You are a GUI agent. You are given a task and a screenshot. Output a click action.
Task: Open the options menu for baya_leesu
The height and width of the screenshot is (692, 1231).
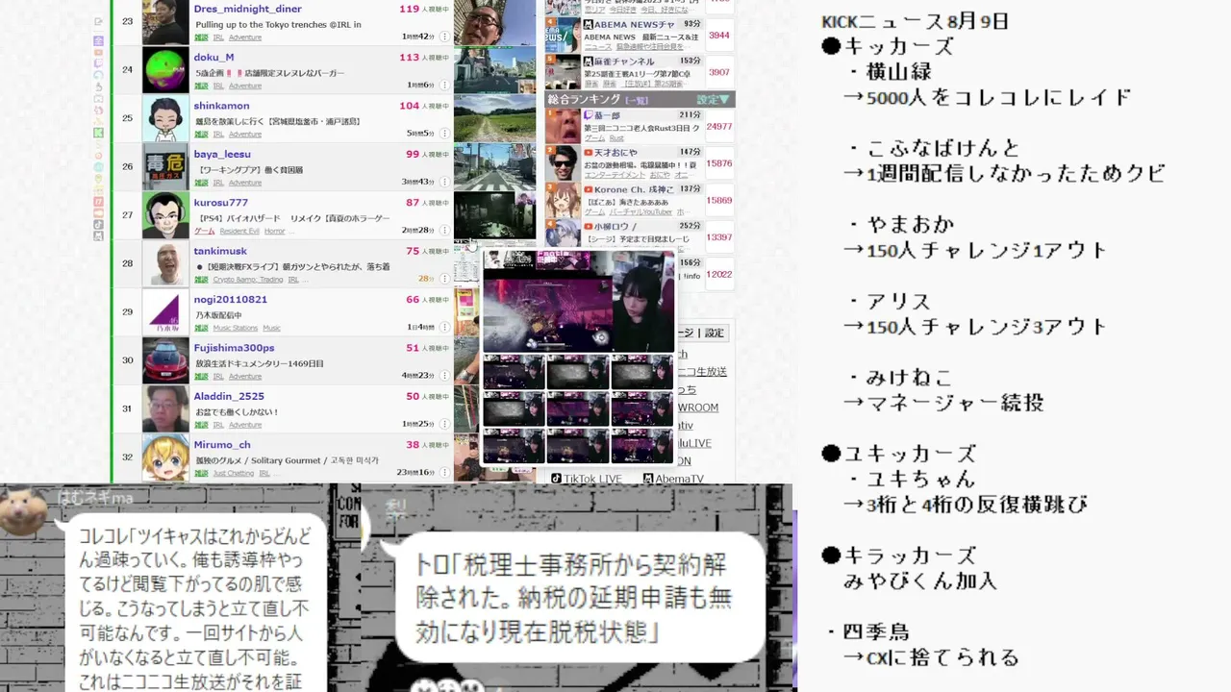coord(444,182)
